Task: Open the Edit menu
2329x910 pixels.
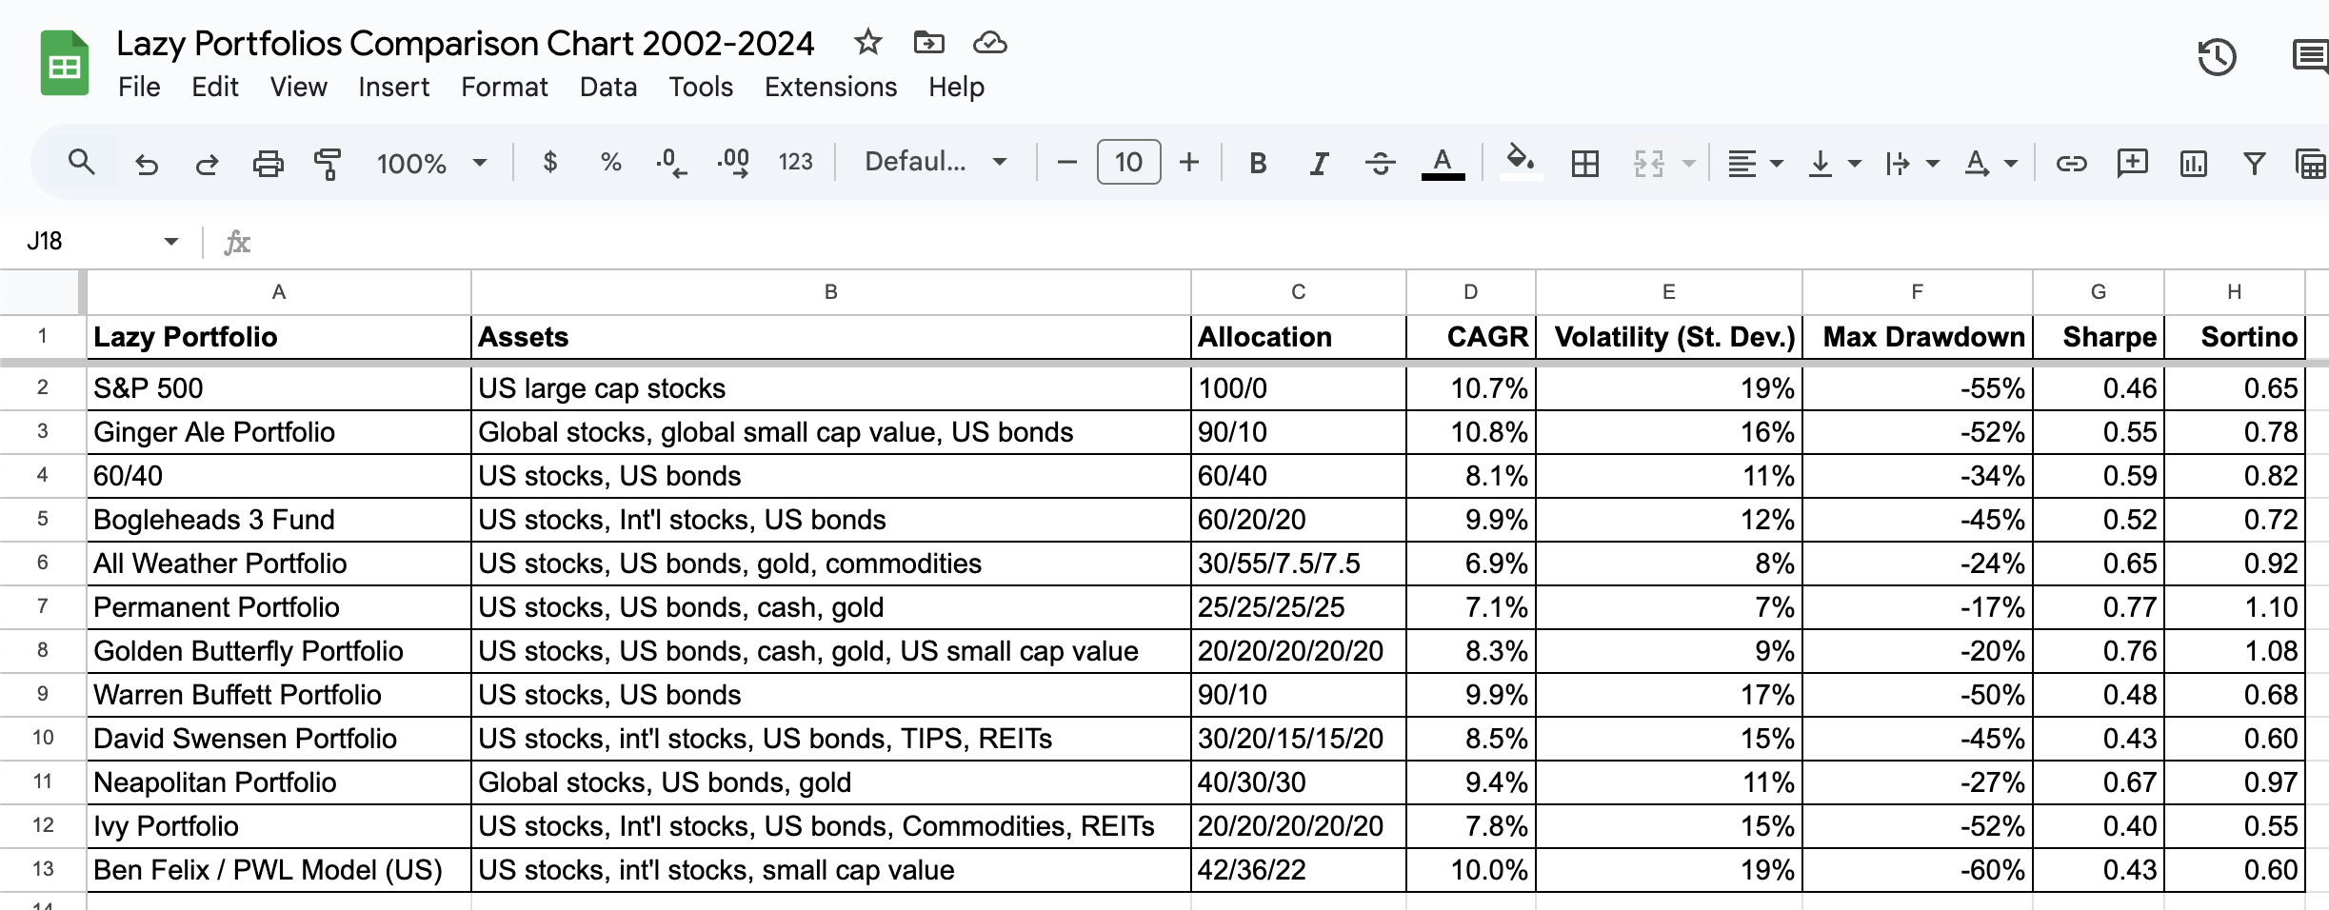Action: click(x=214, y=87)
